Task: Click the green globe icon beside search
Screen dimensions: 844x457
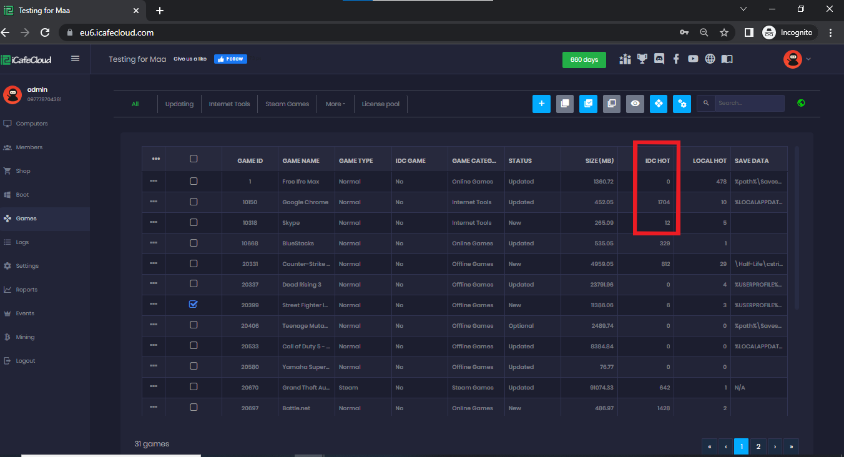Action: [801, 103]
